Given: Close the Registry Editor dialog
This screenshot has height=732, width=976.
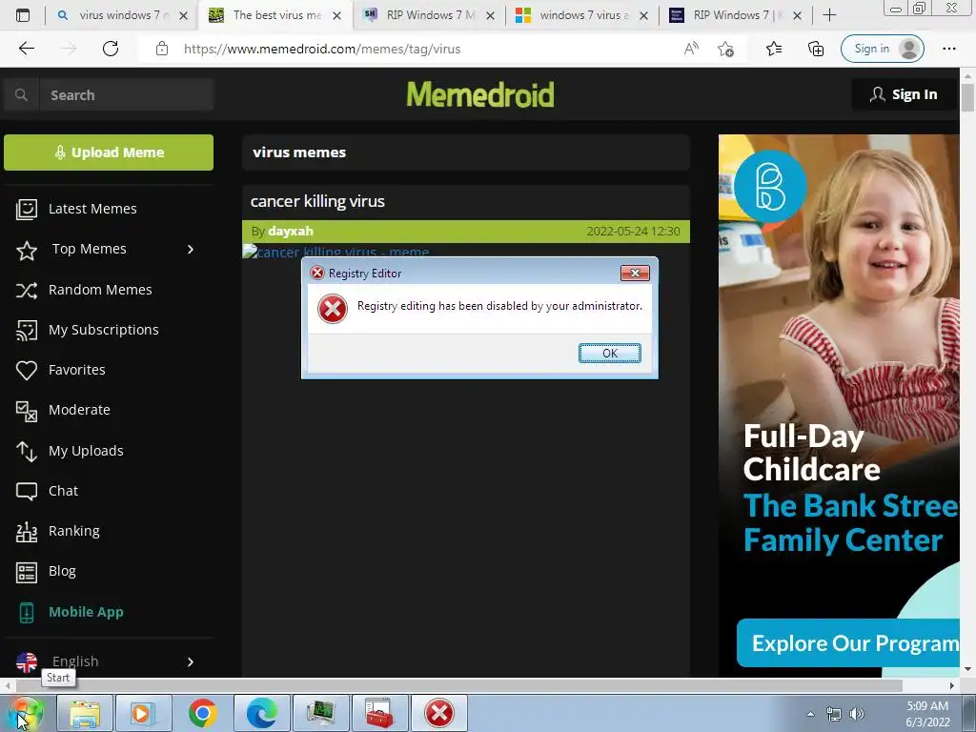Looking at the screenshot, I should click(x=635, y=273).
